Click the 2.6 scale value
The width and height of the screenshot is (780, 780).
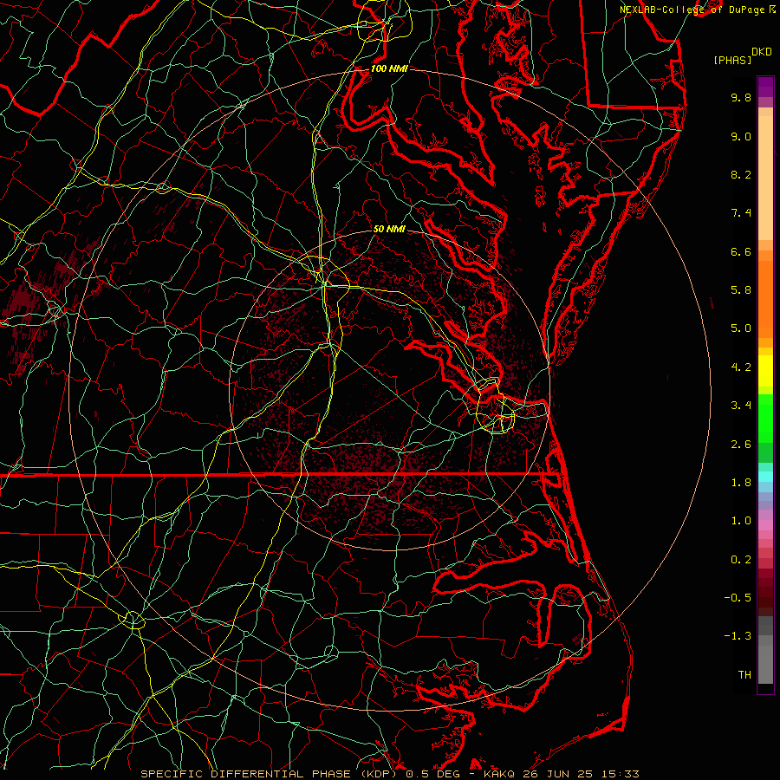(x=741, y=445)
